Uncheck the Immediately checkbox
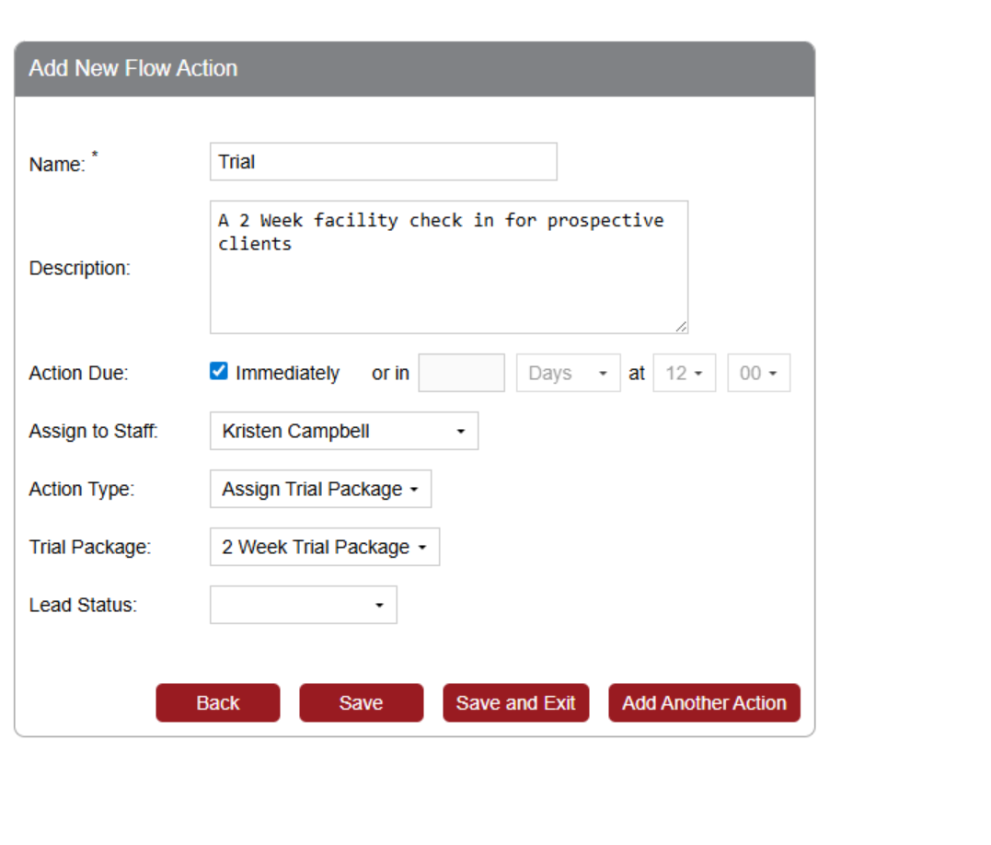 click(x=219, y=372)
